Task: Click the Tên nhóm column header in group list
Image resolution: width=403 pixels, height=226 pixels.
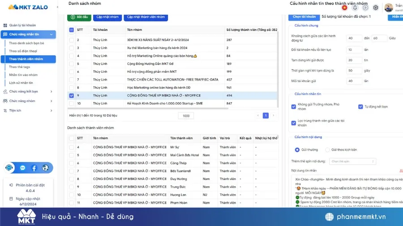Action: [134, 30]
